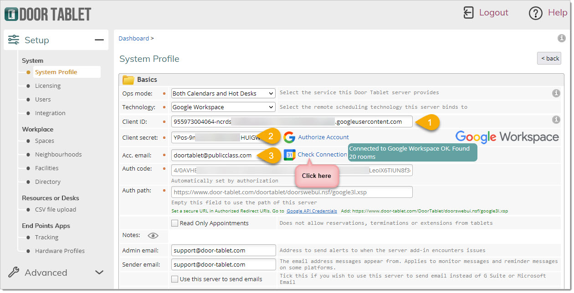The height and width of the screenshot is (293, 574).
Task: Open the Google API Credentials link
Action: (x=312, y=211)
